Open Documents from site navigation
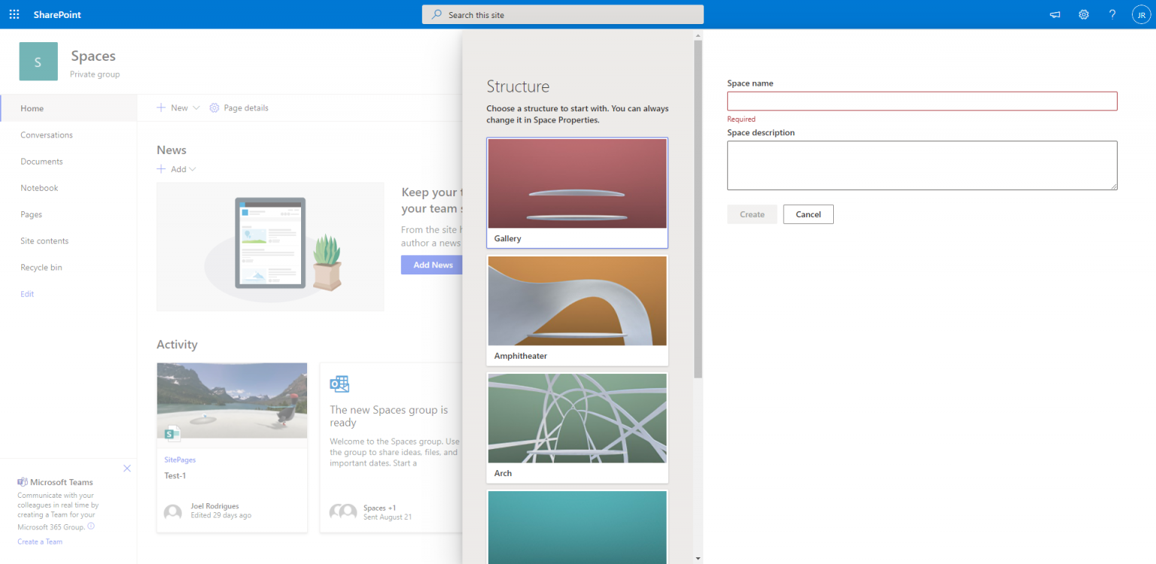The image size is (1156, 564). coord(41,161)
